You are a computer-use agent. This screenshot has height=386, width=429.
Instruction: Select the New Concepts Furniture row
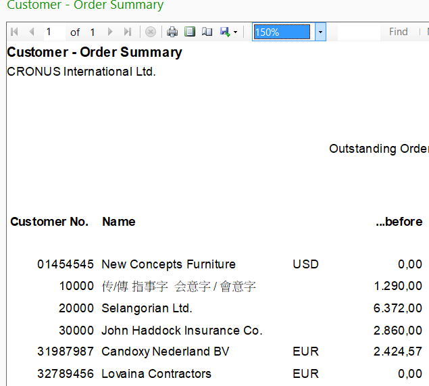coord(168,264)
